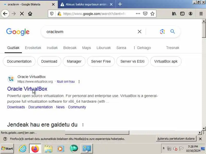
Task: Open the Firefox hamburger menu
Action: pyautogui.click(x=201, y=14)
